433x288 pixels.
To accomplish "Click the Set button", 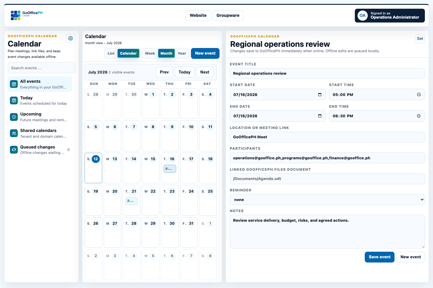I will tap(420, 38).
